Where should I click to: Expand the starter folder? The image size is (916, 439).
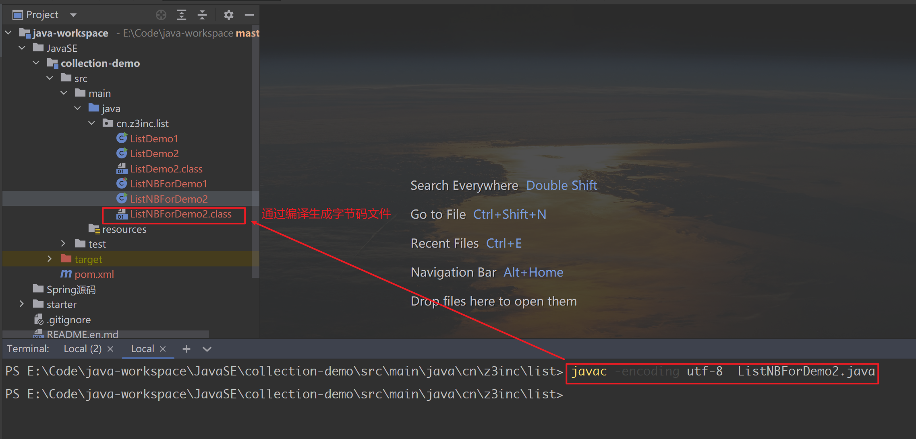tap(22, 304)
